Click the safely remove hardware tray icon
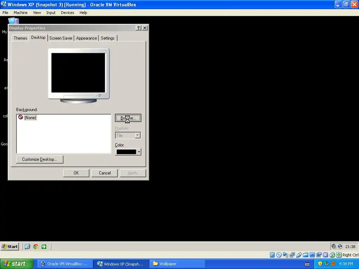The width and height of the screenshot is (359, 269). [x=326, y=264]
